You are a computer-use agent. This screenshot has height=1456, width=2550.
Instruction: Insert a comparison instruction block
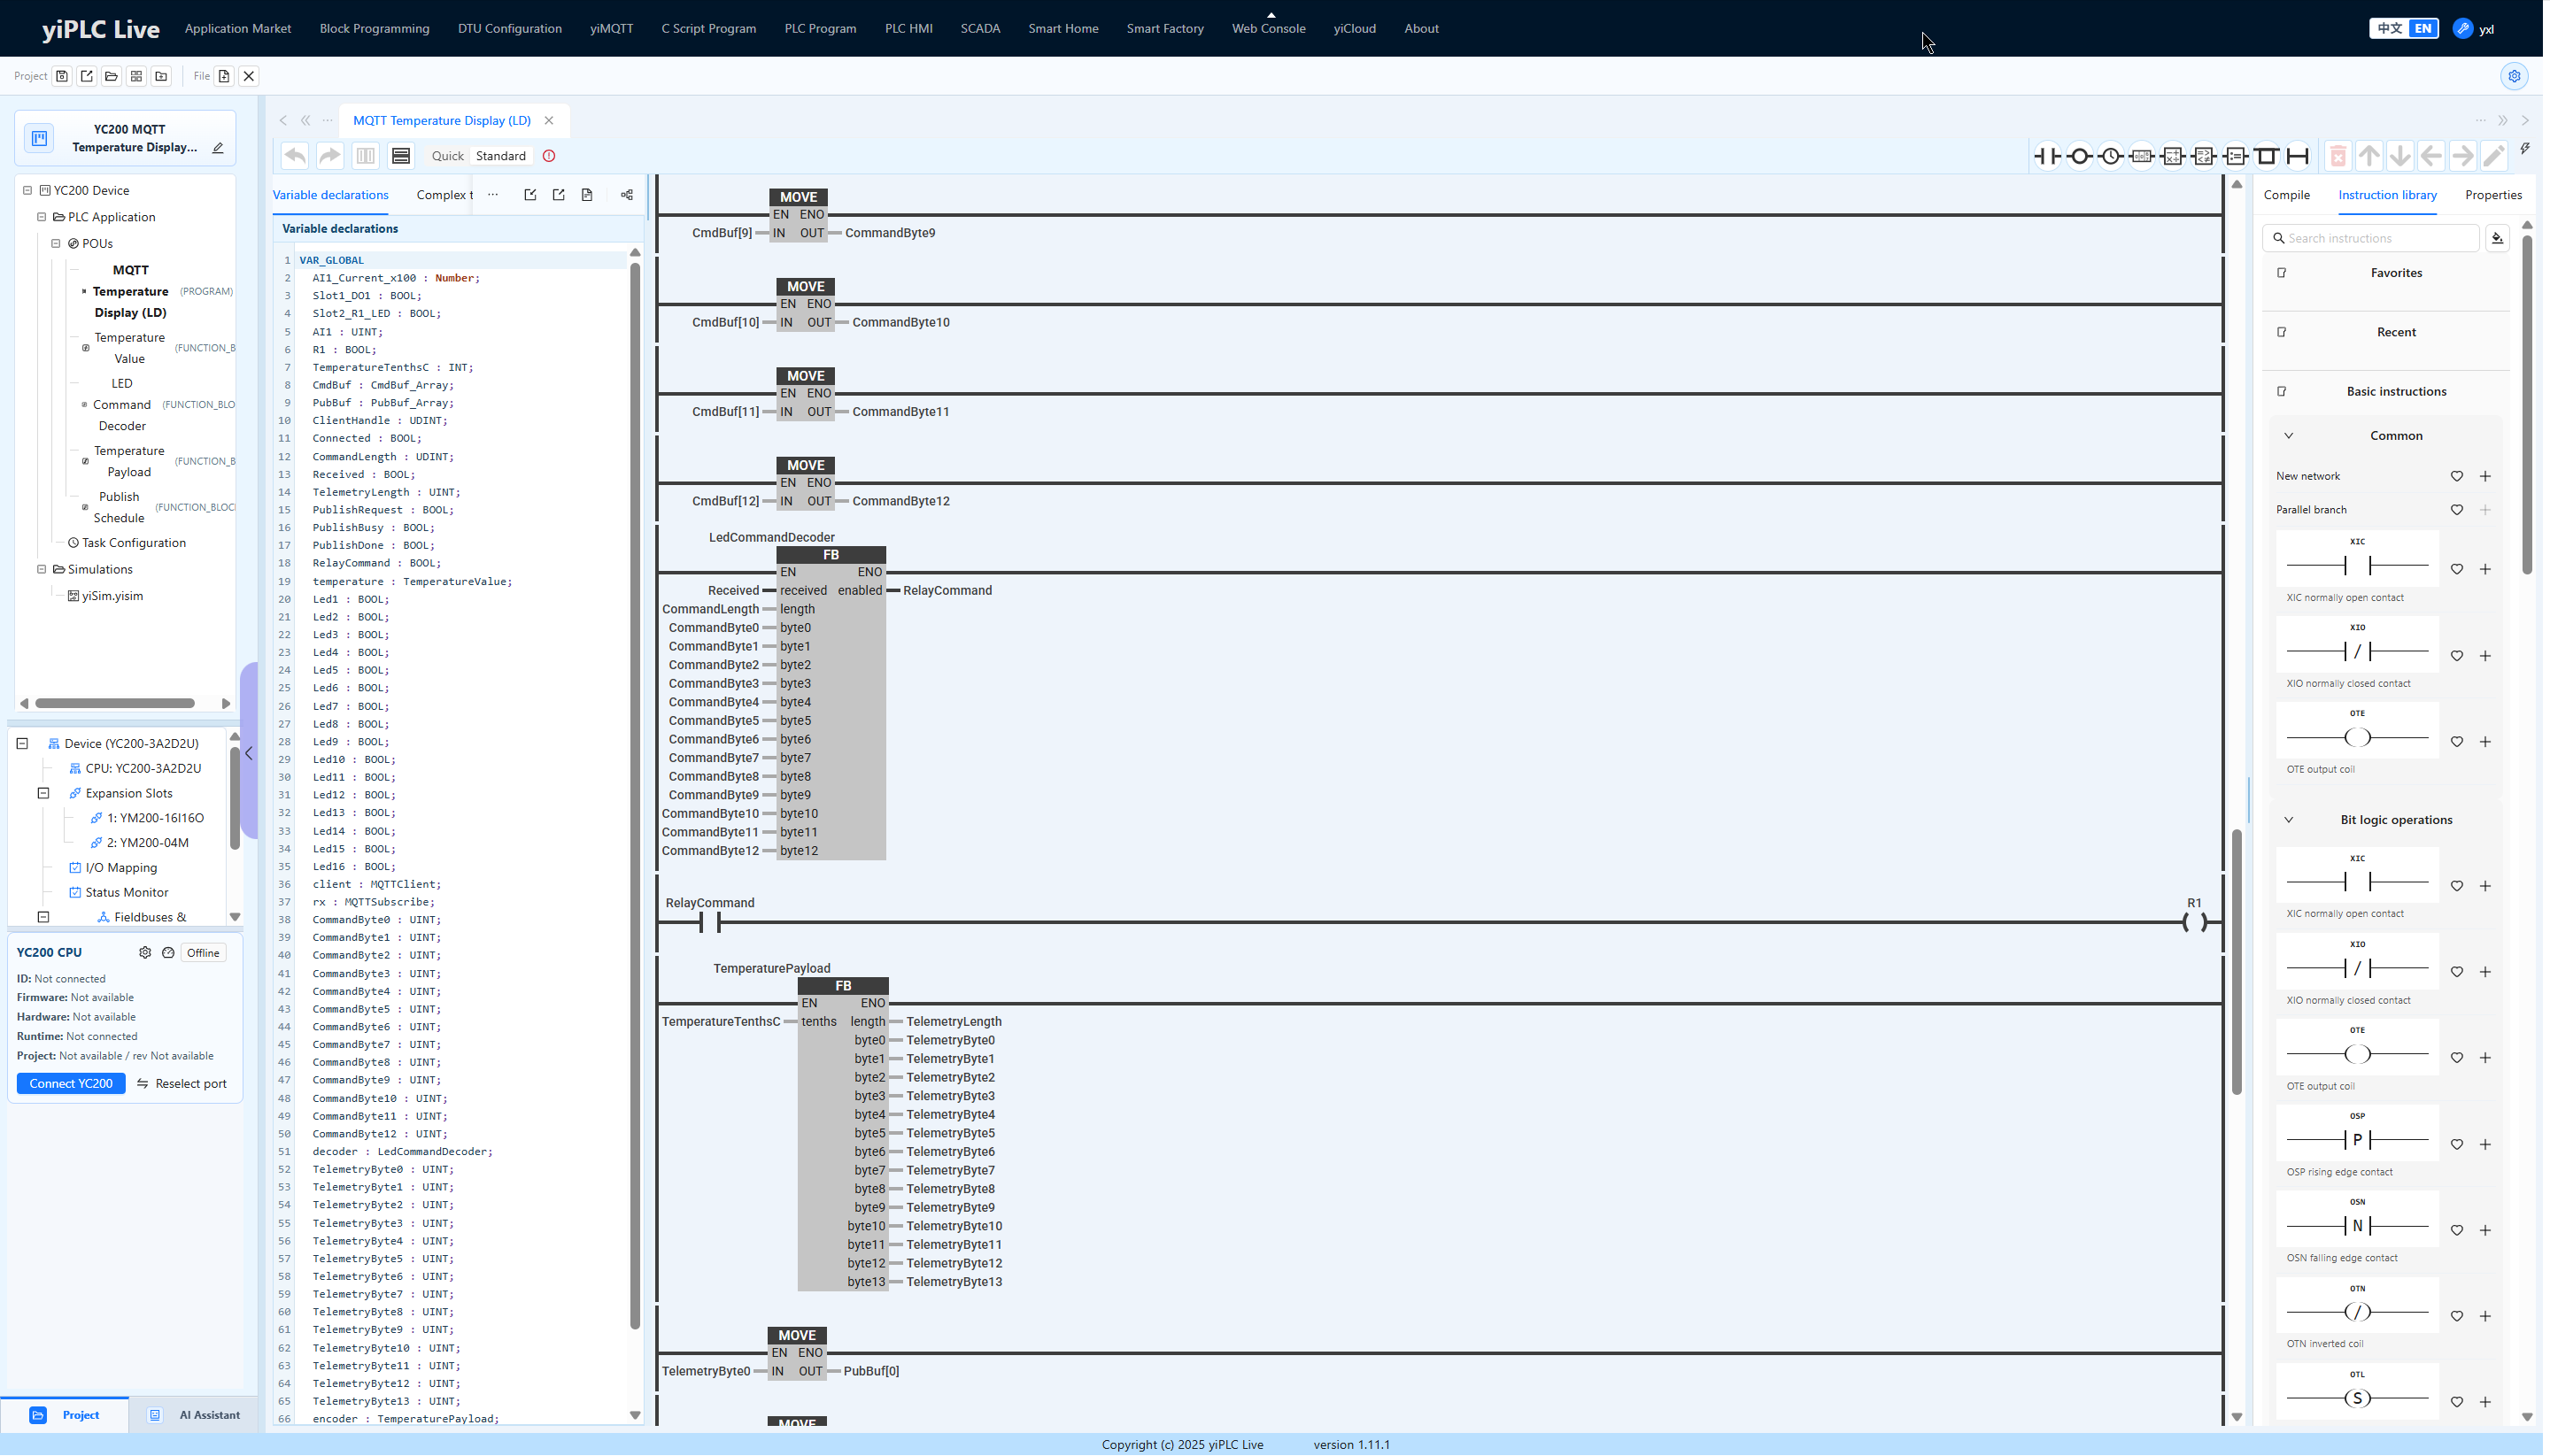[2204, 156]
